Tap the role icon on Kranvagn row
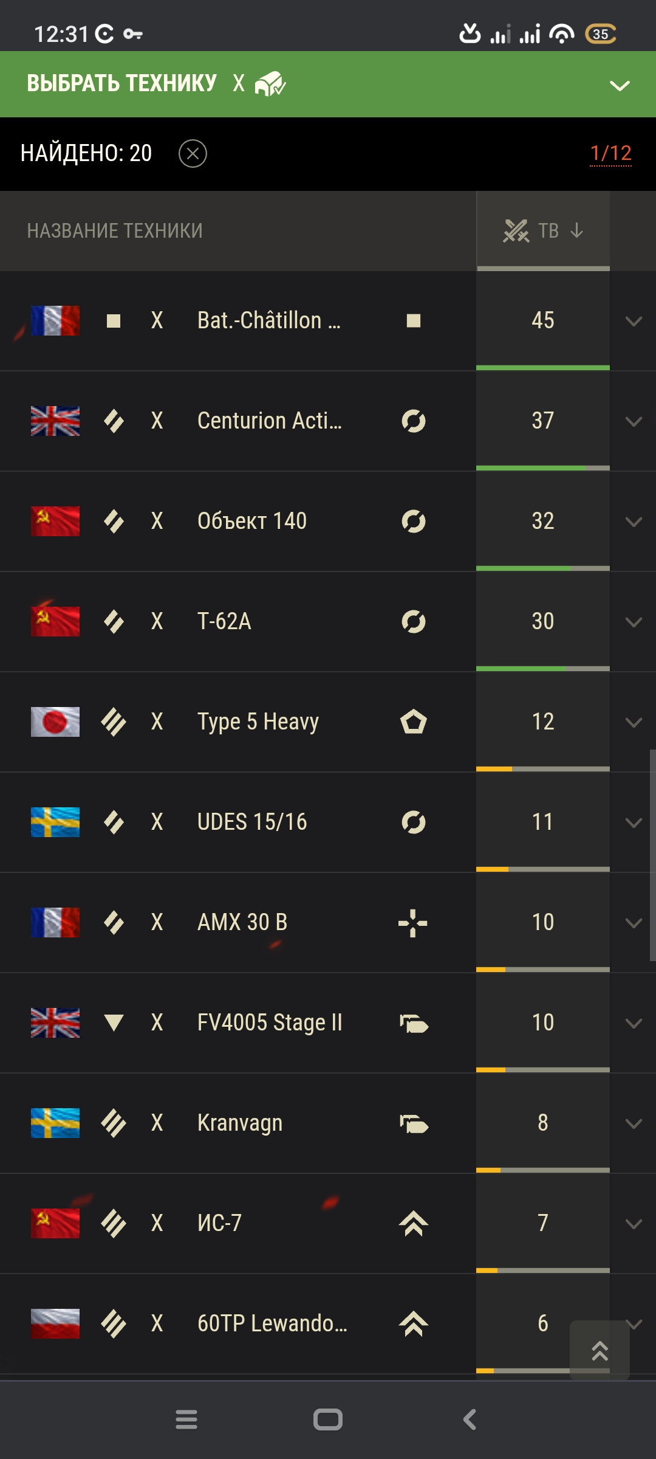This screenshot has height=1459, width=656. click(x=414, y=1123)
